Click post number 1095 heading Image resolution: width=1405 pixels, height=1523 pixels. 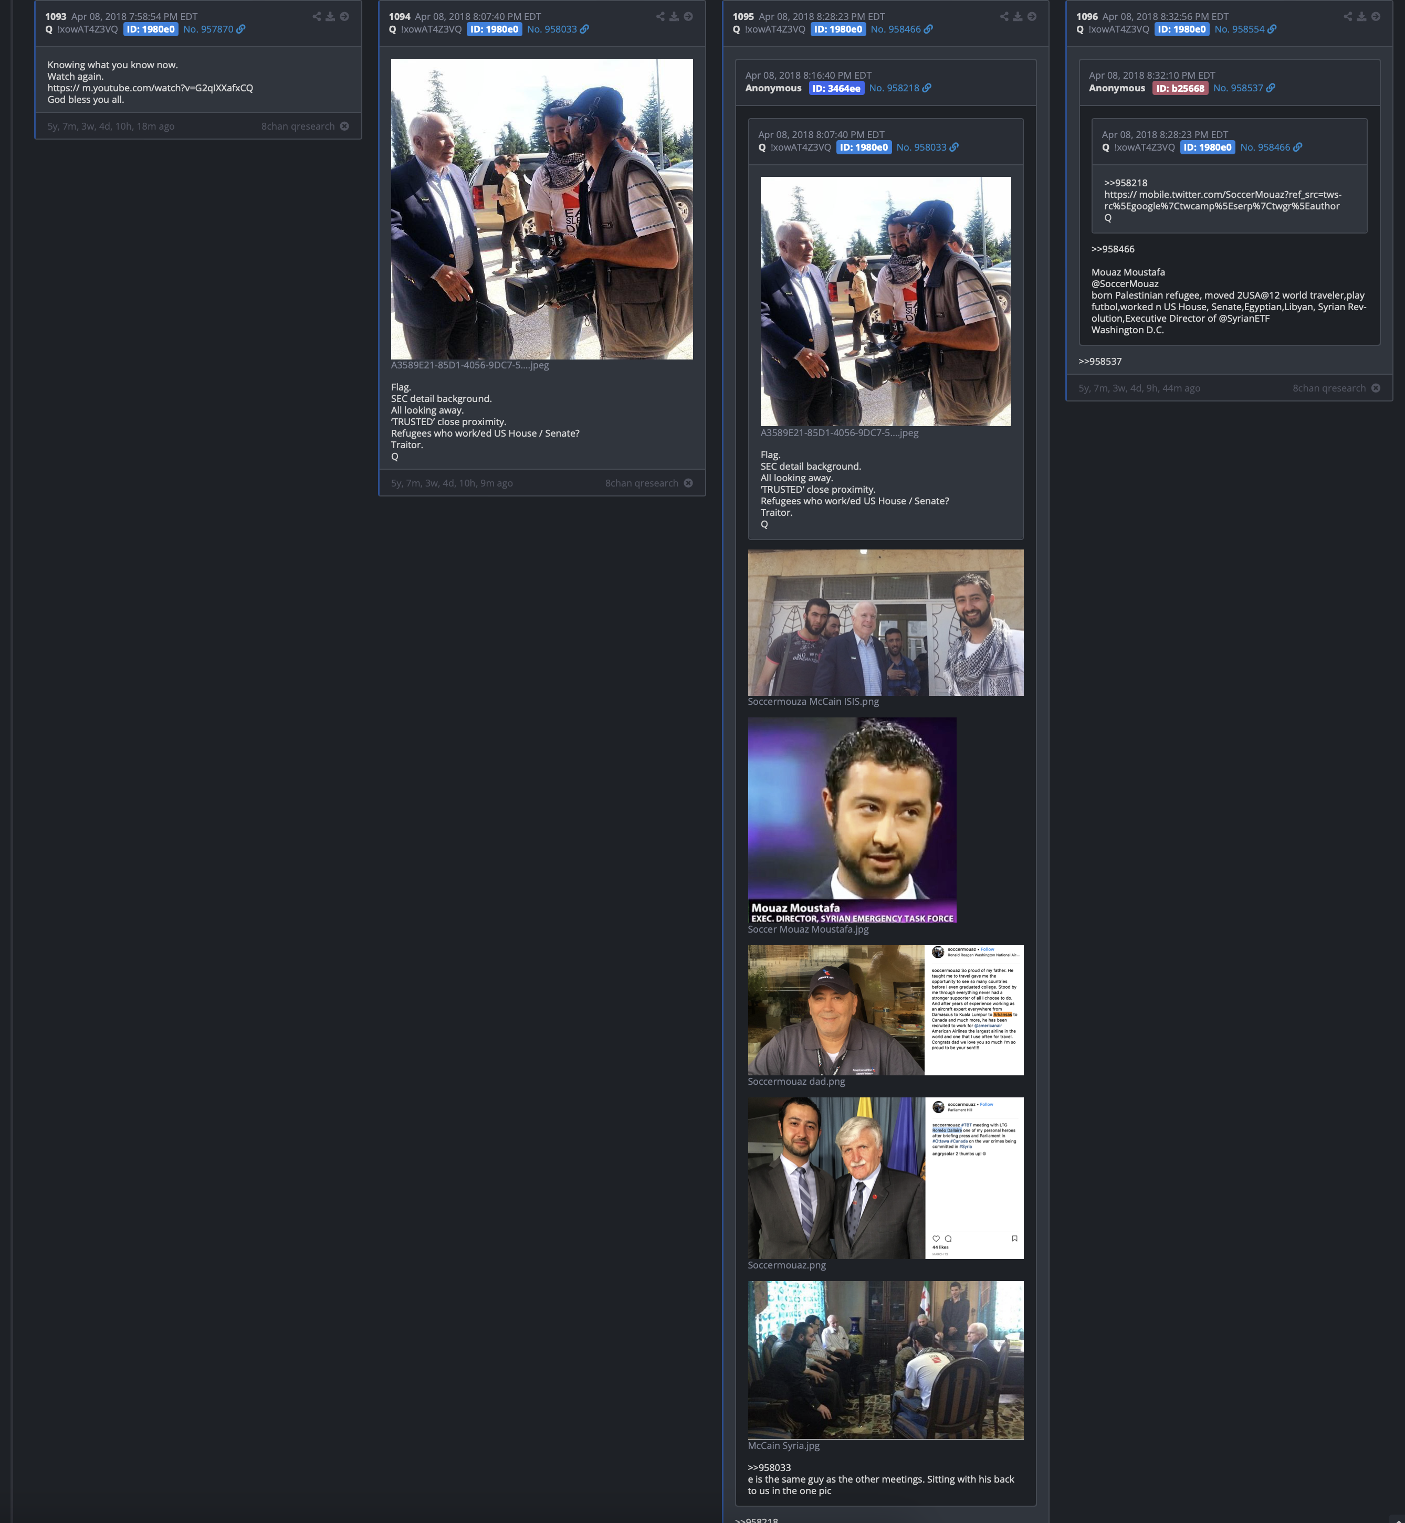(x=743, y=17)
